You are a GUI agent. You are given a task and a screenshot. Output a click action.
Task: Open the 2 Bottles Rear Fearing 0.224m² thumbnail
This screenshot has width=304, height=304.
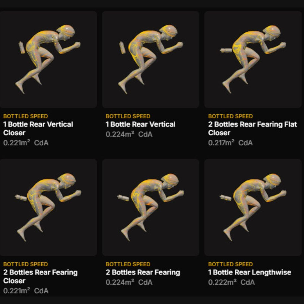[151, 207]
